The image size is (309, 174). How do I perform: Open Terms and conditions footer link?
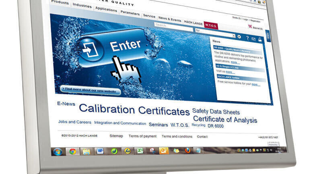(x=177, y=136)
